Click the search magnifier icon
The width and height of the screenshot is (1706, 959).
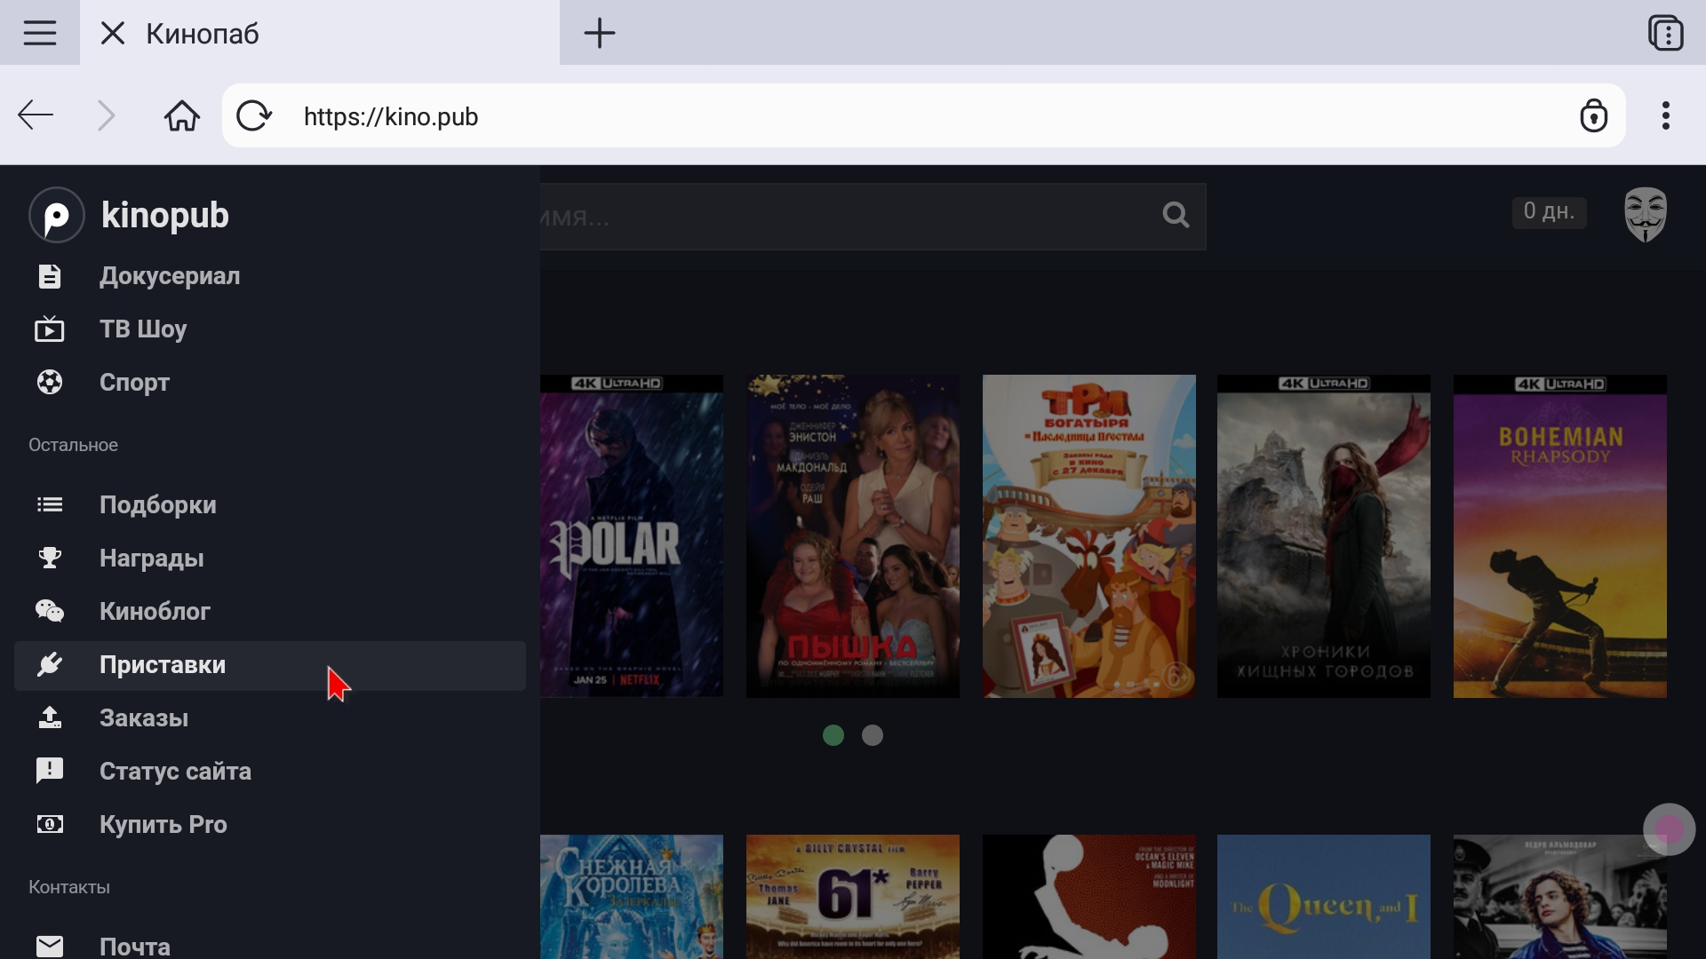point(1176,215)
